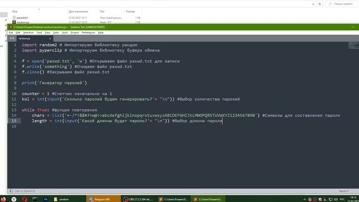Image resolution: width=359 pixels, height=202 pixels.
Task: Open the terminal icon on the taskbar
Action: click(x=35, y=199)
